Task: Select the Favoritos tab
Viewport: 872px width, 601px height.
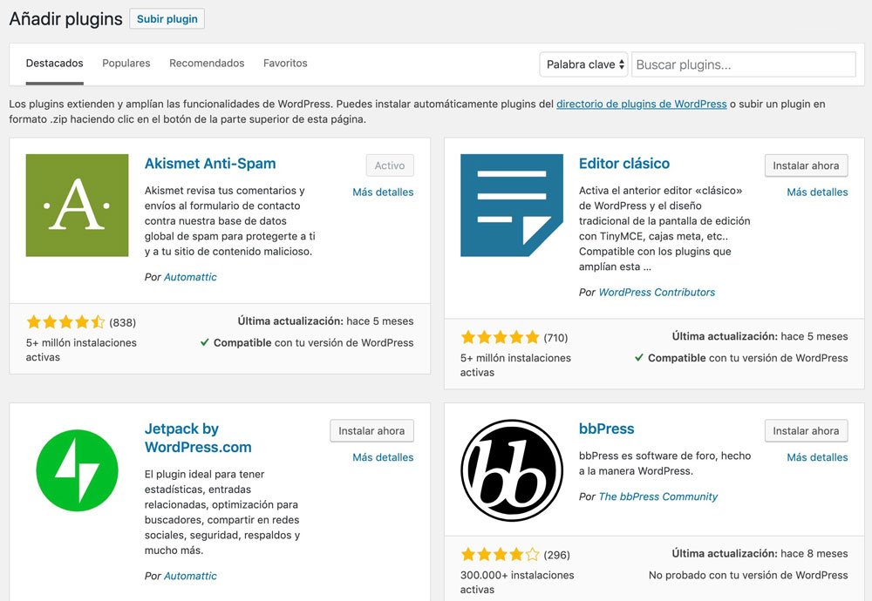Action: pyautogui.click(x=285, y=64)
